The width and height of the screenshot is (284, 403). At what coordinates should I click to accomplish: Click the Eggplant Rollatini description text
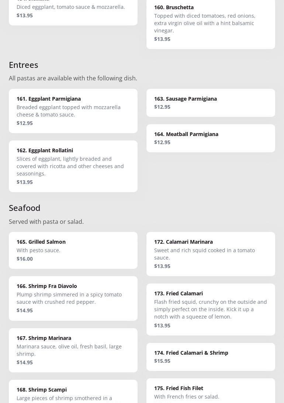pyautogui.click(x=70, y=166)
